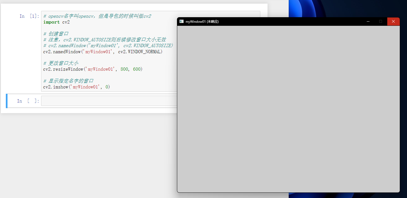Click the 'import cv2' code line
Image resolution: width=407 pixels, height=198 pixels.
point(56,22)
